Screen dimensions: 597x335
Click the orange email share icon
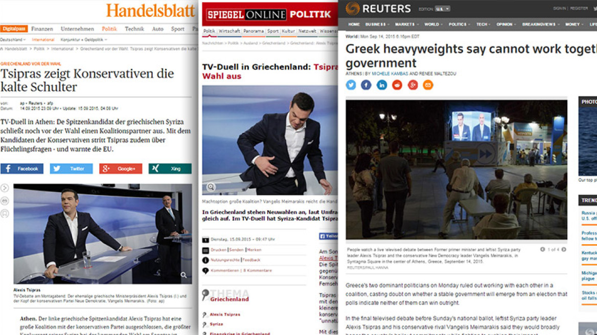pos(428,85)
